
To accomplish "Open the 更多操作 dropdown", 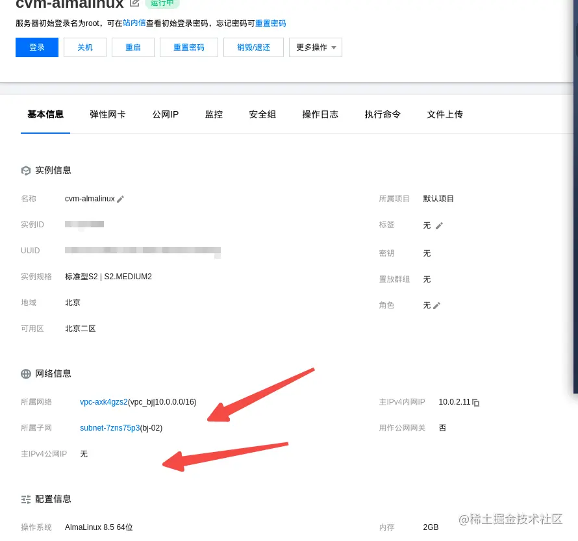I will (x=316, y=47).
